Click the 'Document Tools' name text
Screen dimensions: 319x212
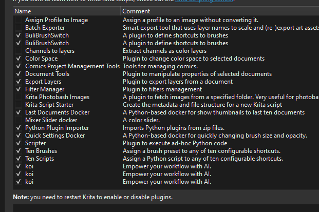[x=47, y=74]
